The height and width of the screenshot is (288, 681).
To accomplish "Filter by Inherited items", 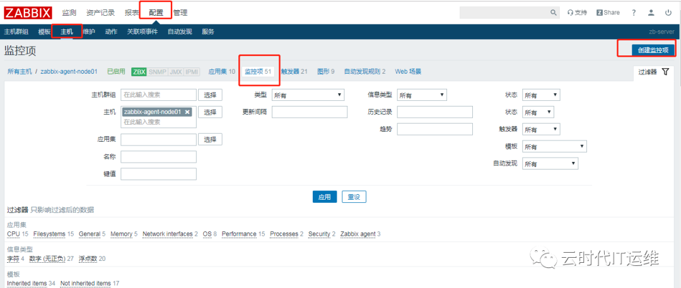I will [27, 284].
